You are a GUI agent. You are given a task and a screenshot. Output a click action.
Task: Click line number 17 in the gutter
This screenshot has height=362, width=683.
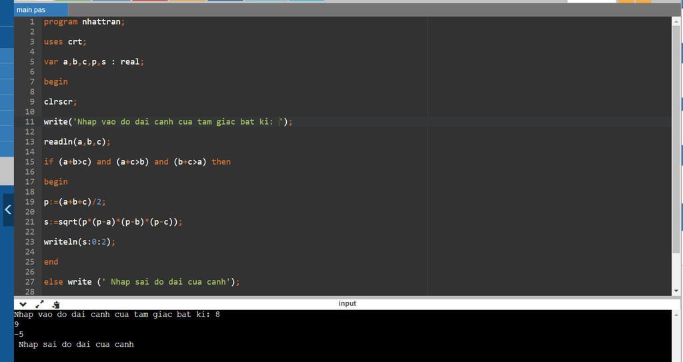[29, 182]
